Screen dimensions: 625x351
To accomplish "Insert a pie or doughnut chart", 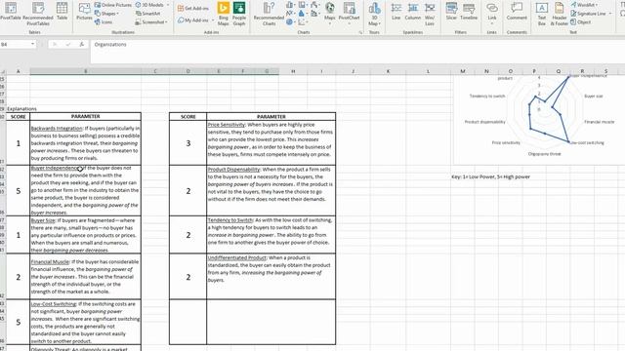I will (290, 22).
